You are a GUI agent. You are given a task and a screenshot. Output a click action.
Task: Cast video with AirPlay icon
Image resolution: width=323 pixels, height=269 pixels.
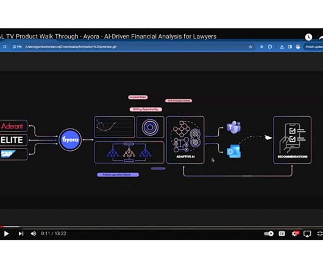tap(307, 234)
